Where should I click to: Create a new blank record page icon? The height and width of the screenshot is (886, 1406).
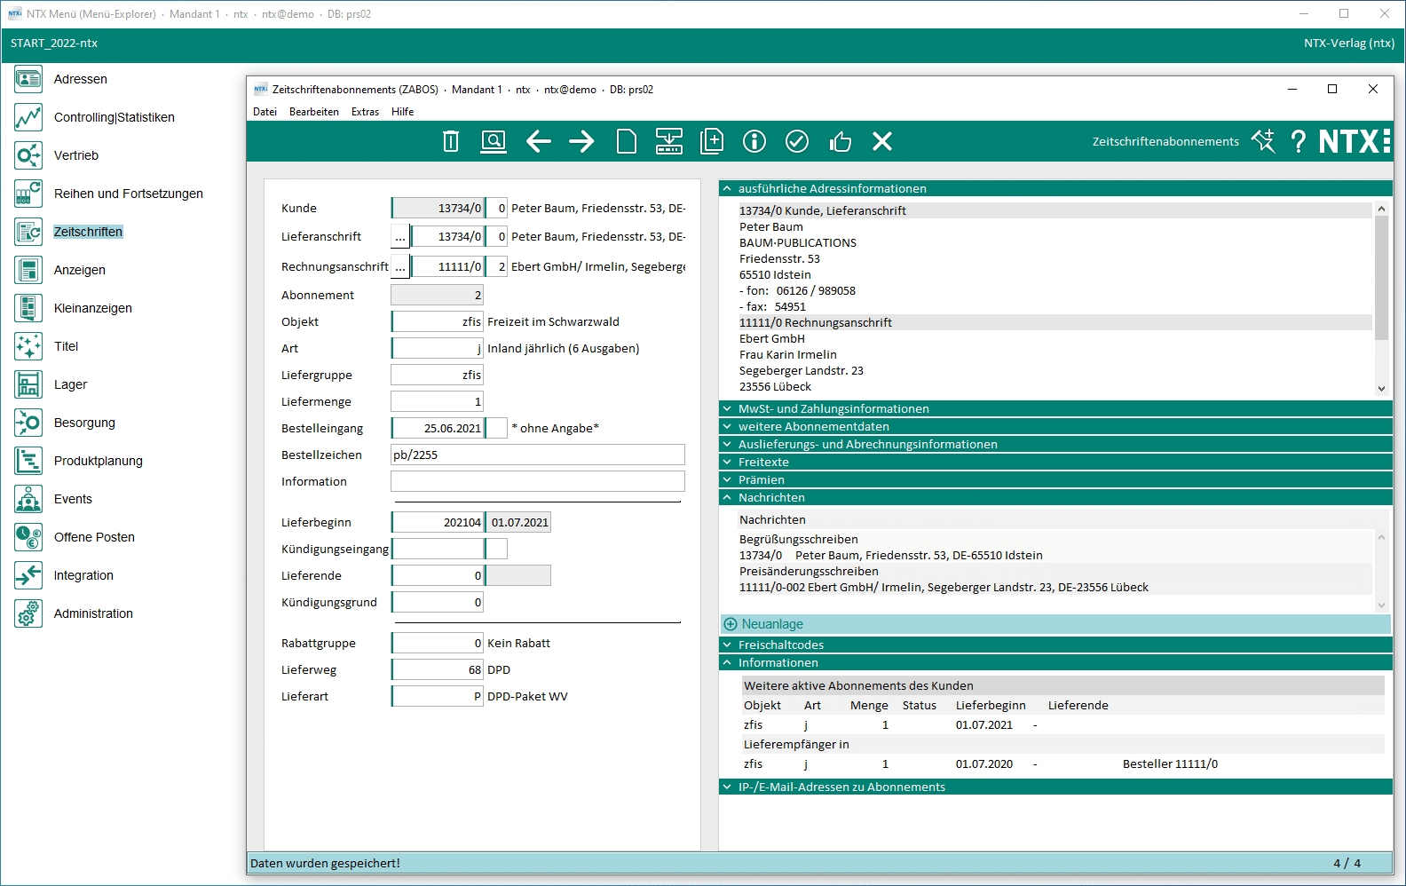click(x=626, y=141)
